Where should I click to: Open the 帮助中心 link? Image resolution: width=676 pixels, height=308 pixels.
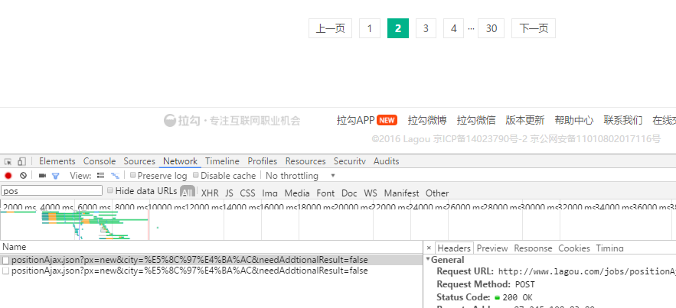pyautogui.click(x=574, y=121)
